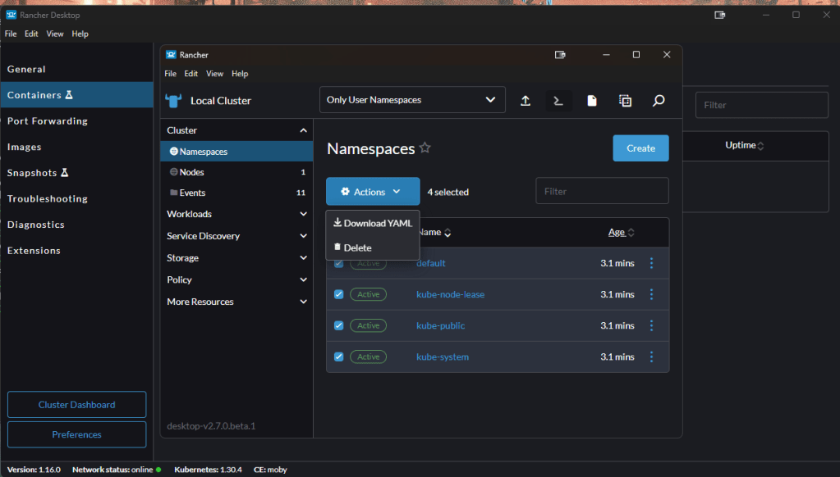Click the Create namespace button
The height and width of the screenshot is (477, 840).
click(640, 148)
